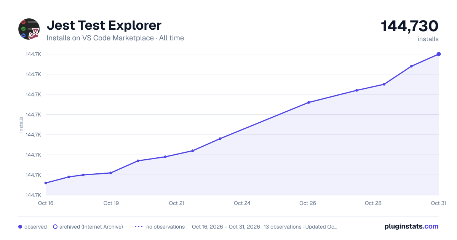The width and height of the screenshot is (457, 240).
Task: Click the hollow 'archived' legend circle
Action: click(x=55, y=227)
